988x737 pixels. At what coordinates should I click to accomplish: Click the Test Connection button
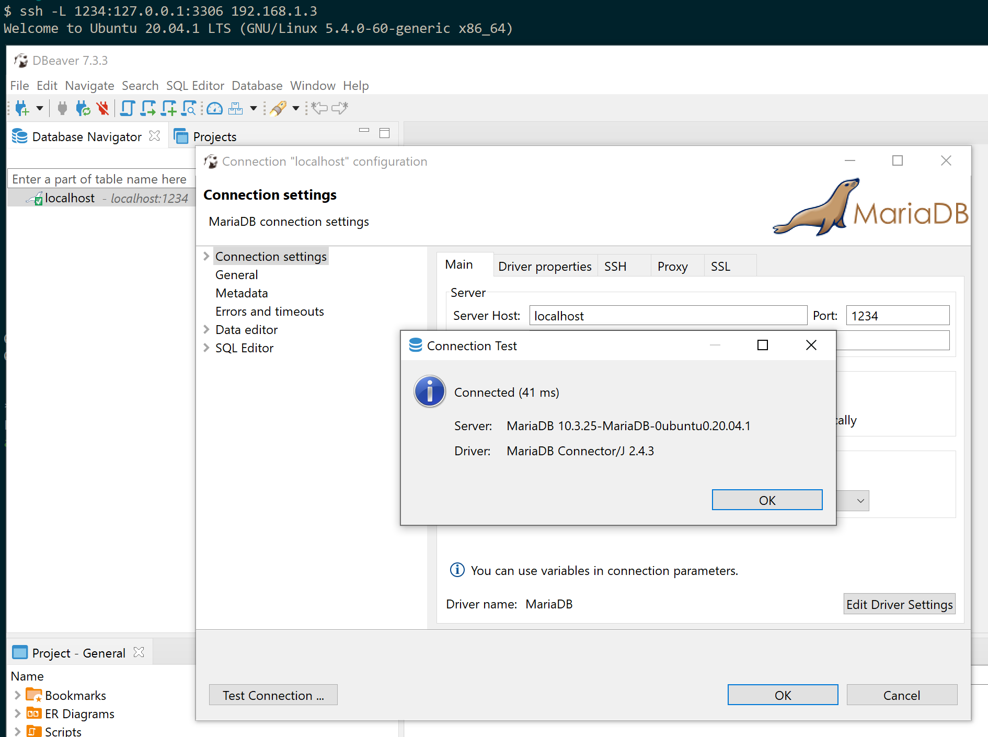(273, 695)
